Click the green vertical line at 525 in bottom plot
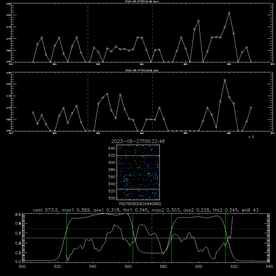Image resolution: width=276 pixels, height=276 pixels. click(67, 238)
